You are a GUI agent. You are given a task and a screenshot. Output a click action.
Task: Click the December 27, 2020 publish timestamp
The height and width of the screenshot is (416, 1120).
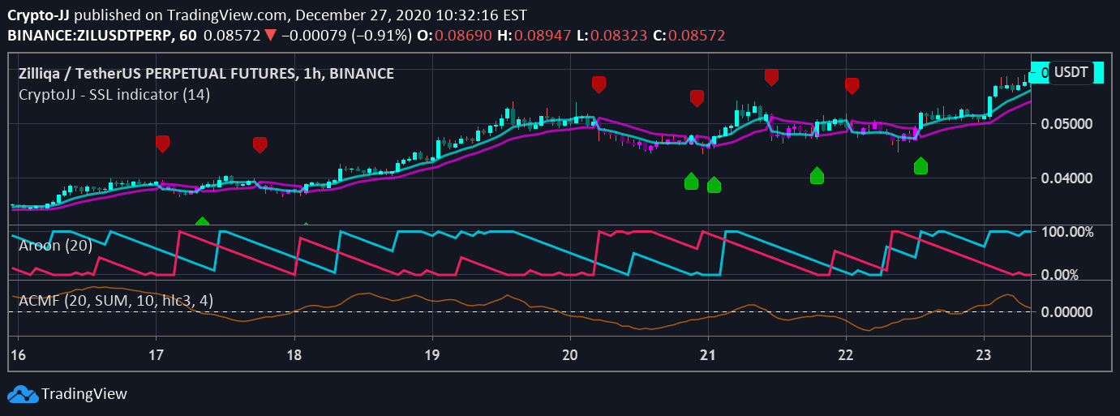[410, 15]
